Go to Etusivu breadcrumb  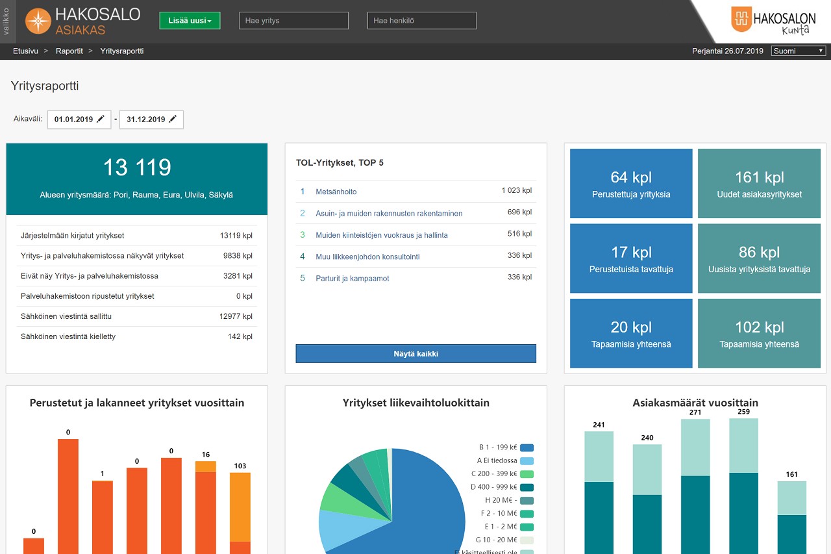coord(25,51)
